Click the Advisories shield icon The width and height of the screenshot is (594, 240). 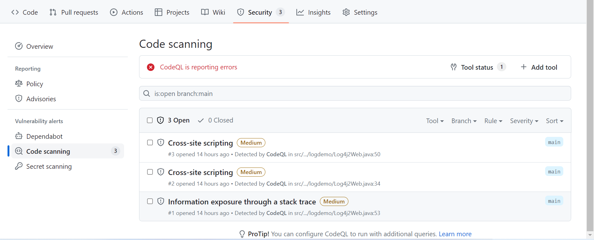click(x=19, y=98)
